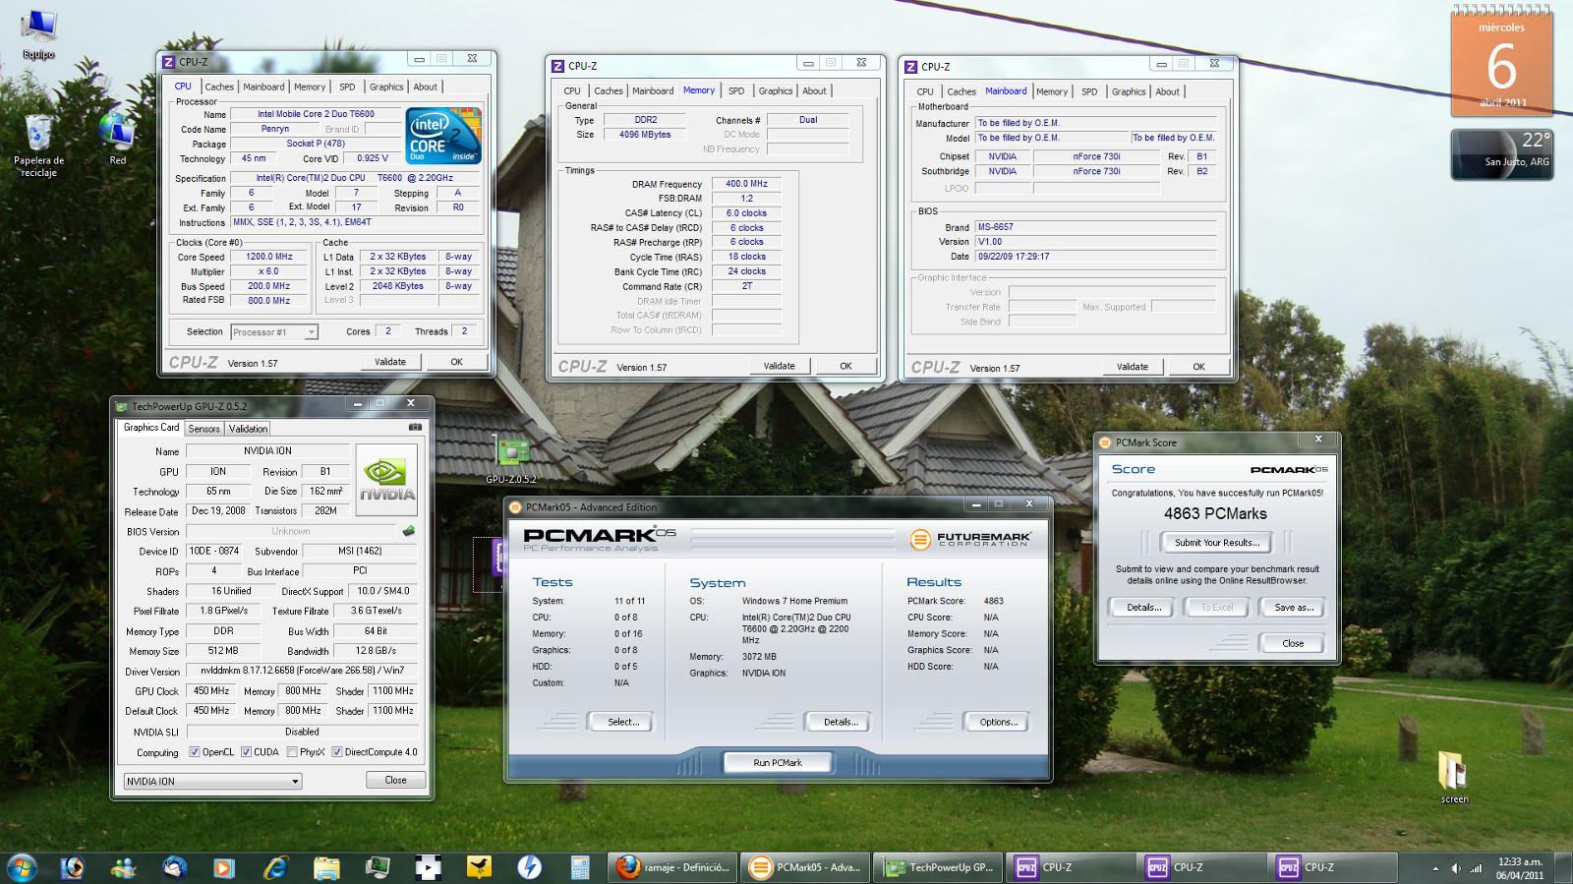This screenshot has width=1573, height=884.
Task: Click Submit Your Results button
Action: coord(1217,543)
